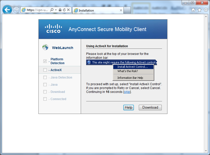Click the WebLaunch globe icon
The image size is (210, 155).
[x=45, y=47]
